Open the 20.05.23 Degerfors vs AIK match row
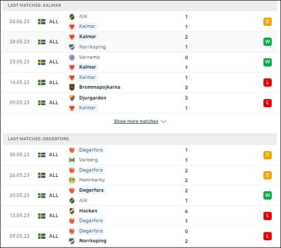The height and width of the screenshot is (248, 281). coord(140,195)
